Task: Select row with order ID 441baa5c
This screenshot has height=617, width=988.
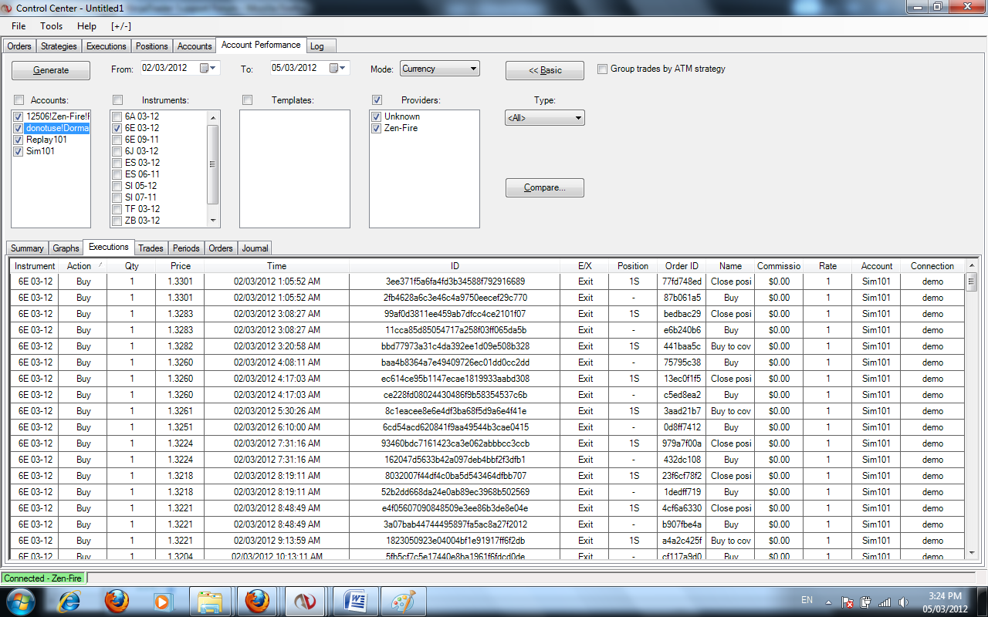Action: point(488,346)
